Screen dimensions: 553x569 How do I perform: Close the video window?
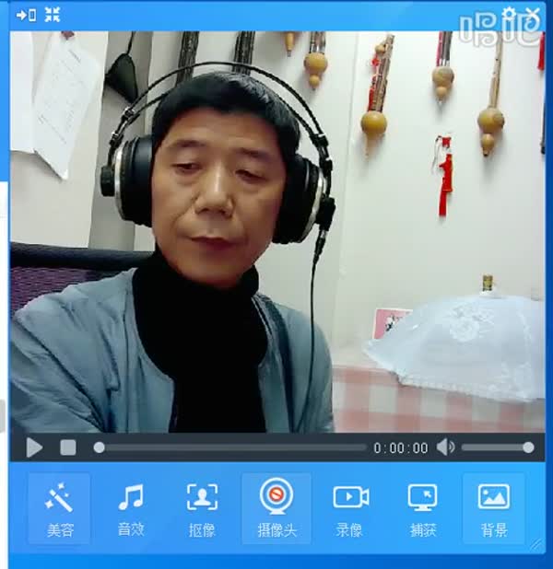(535, 14)
